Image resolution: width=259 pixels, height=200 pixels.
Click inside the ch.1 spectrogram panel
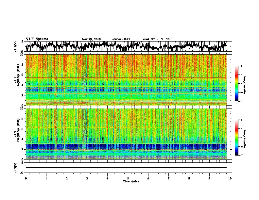coord(126,80)
